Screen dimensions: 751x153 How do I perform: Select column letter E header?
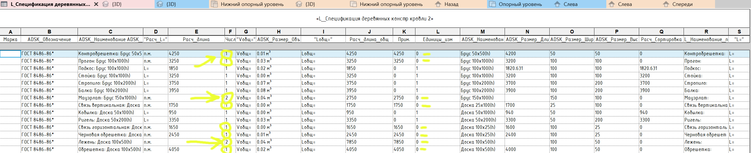[196, 32]
